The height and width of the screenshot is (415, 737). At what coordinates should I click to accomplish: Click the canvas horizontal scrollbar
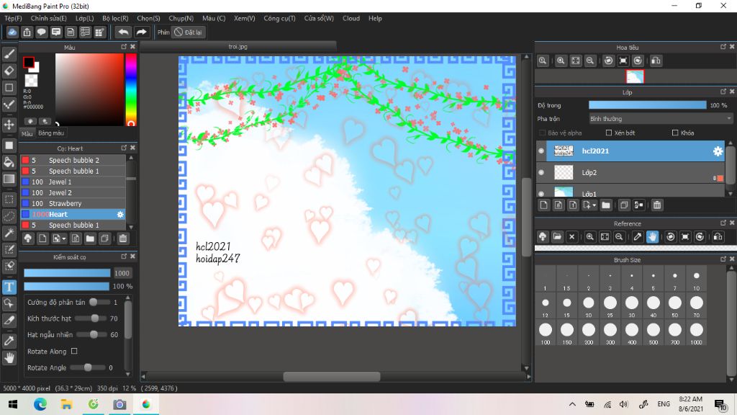(x=331, y=376)
